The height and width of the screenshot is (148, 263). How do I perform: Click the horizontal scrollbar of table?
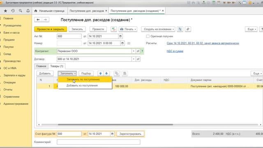click(x=115, y=125)
